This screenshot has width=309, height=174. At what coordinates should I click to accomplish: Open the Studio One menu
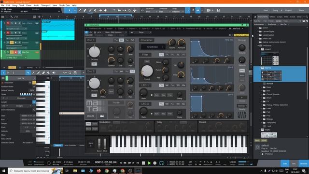coord(64,5)
